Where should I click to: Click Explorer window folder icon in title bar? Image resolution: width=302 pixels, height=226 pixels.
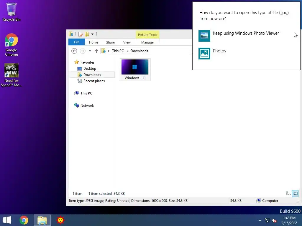(x=71, y=34)
